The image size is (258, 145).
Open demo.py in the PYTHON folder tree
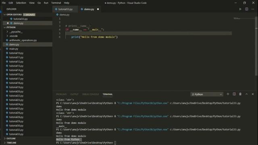pyautogui.click(x=14, y=45)
